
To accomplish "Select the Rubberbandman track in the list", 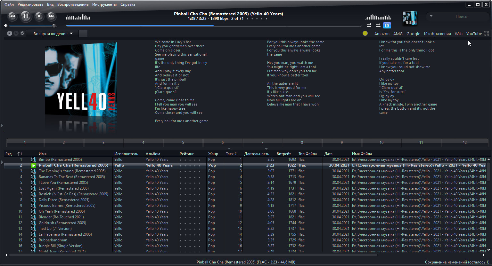I will (53, 240).
